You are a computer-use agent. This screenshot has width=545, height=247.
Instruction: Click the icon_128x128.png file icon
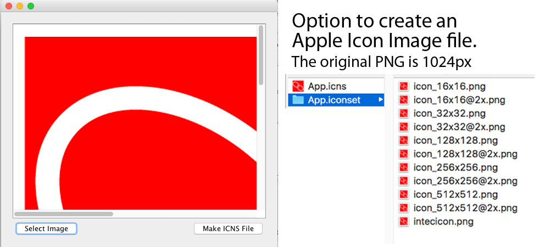tap(403, 141)
